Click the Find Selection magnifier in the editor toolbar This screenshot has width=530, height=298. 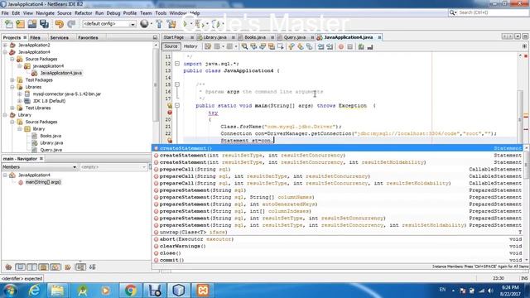tap(244, 46)
